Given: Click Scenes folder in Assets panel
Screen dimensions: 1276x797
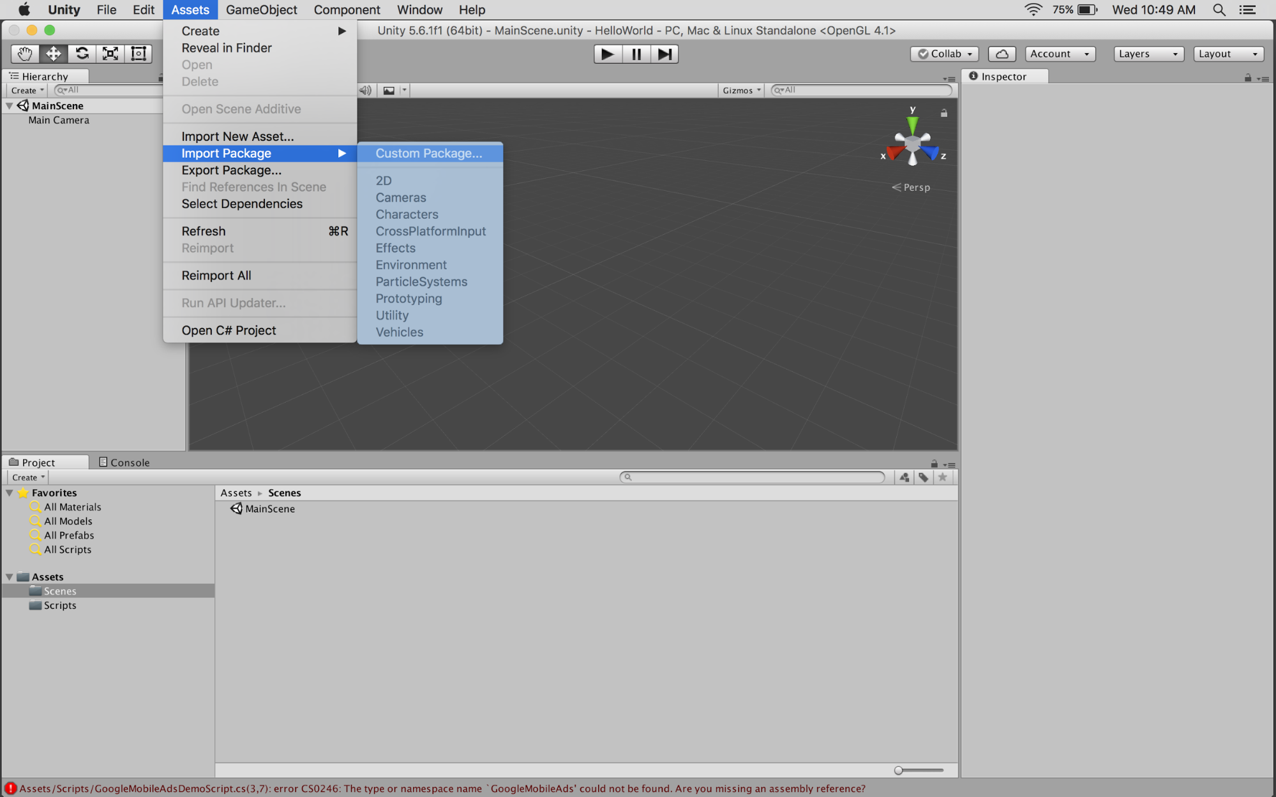Looking at the screenshot, I should pos(59,590).
